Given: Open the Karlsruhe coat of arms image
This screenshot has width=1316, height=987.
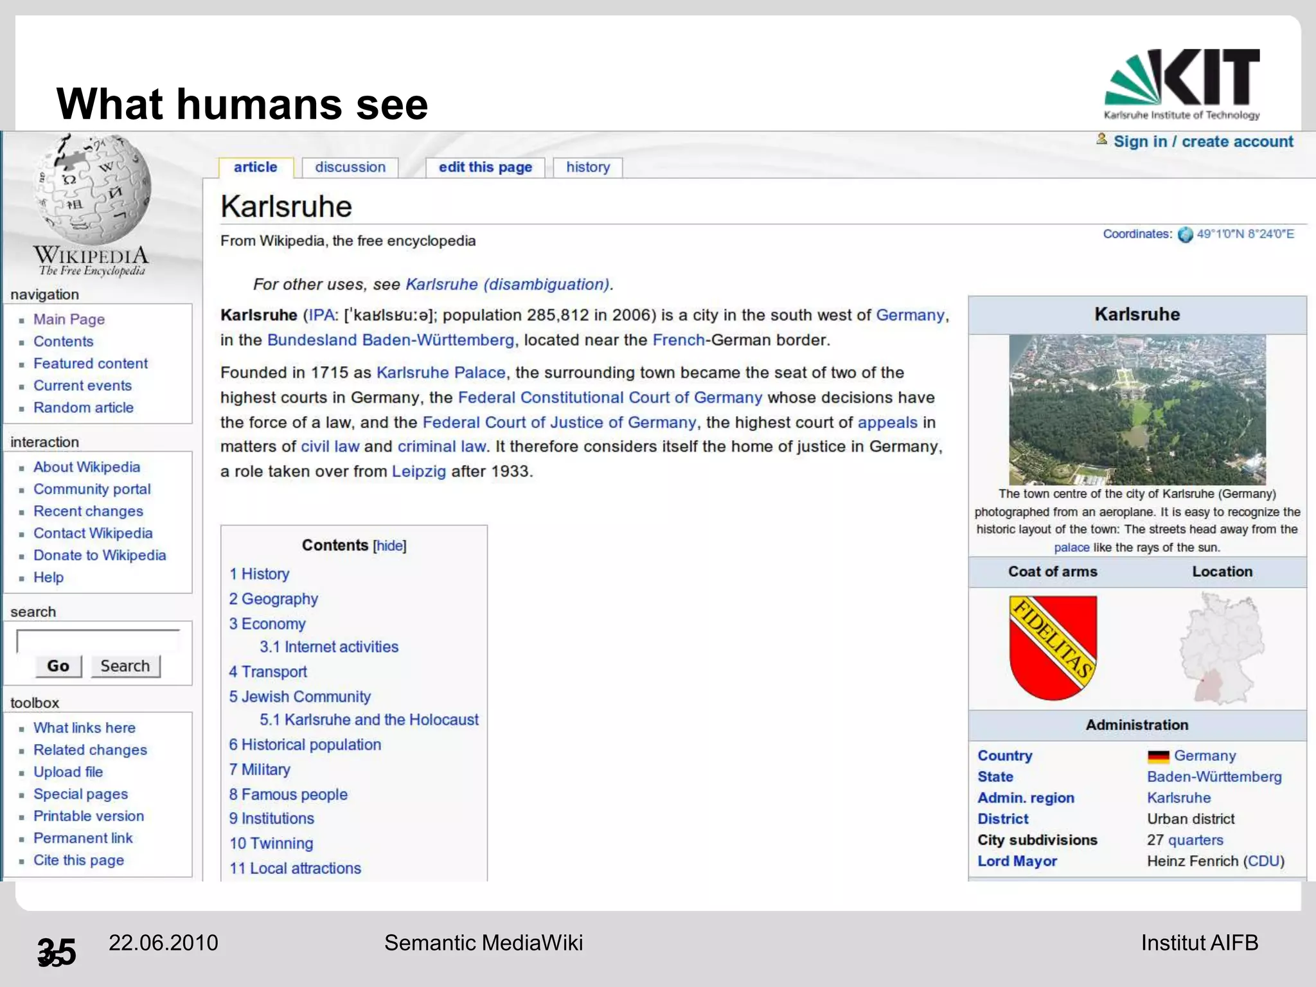Looking at the screenshot, I should point(1053,648).
